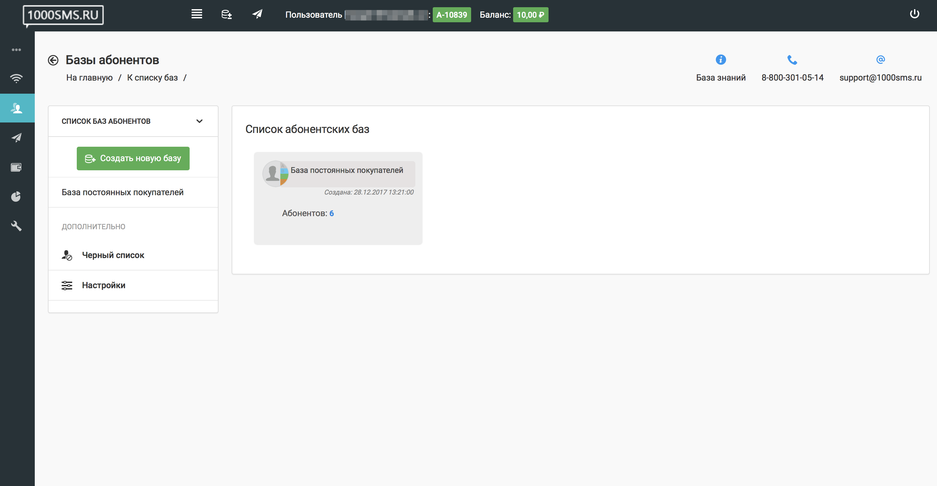Click the paper plane send icon in header
This screenshot has width=937, height=486.
click(257, 14)
